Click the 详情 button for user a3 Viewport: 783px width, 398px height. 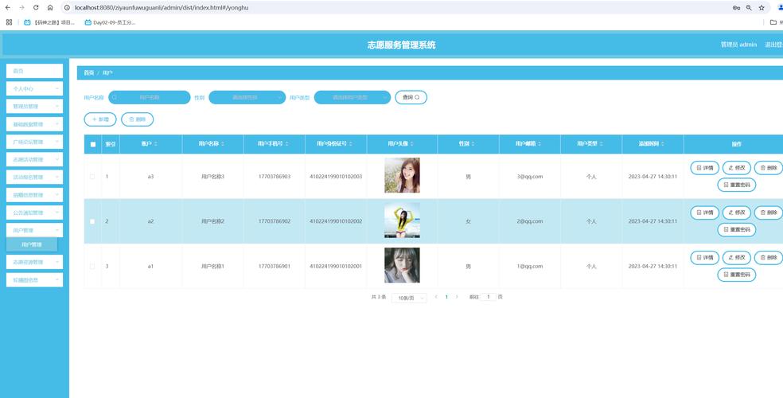(704, 168)
